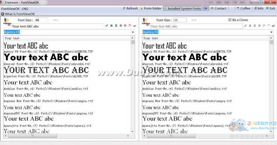Viewport: 277px width, 145px height.
Task: Click scroll up arrow of left font list
Action: click(x=132, y=38)
